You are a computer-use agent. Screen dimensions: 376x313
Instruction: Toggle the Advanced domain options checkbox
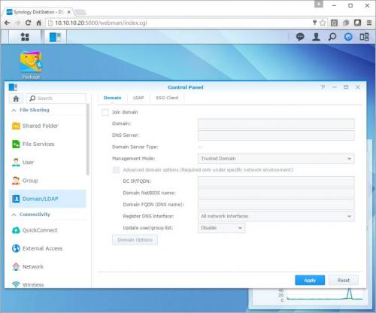[x=116, y=170]
